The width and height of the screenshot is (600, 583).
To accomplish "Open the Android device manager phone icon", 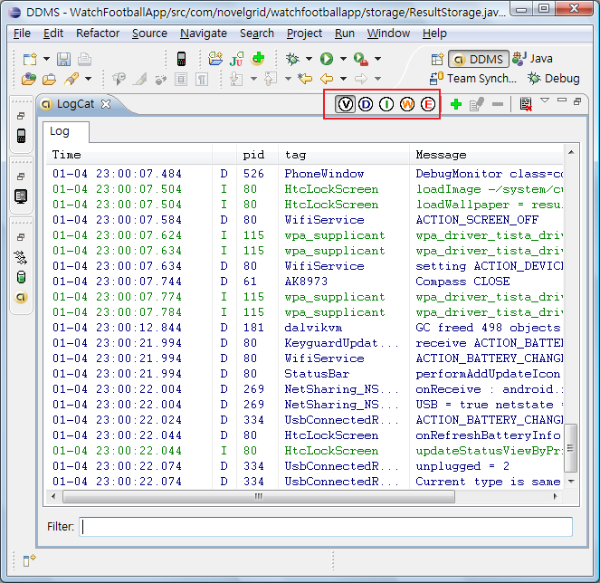I will tap(181, 59).
